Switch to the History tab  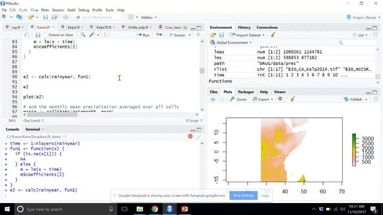click(244, 27)
